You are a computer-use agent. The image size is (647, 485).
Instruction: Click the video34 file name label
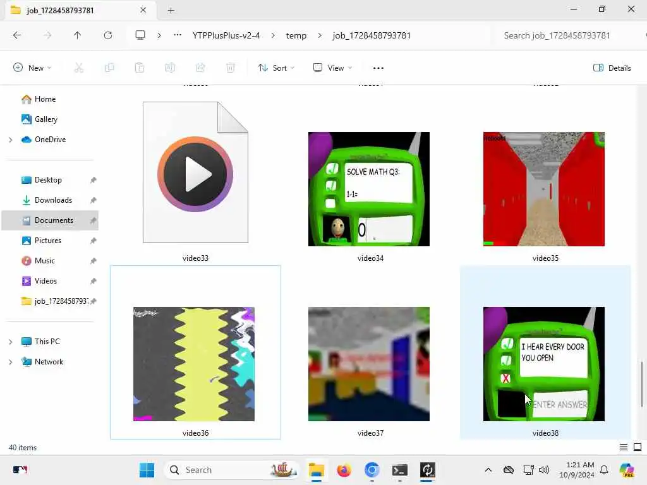click(370, 258)
